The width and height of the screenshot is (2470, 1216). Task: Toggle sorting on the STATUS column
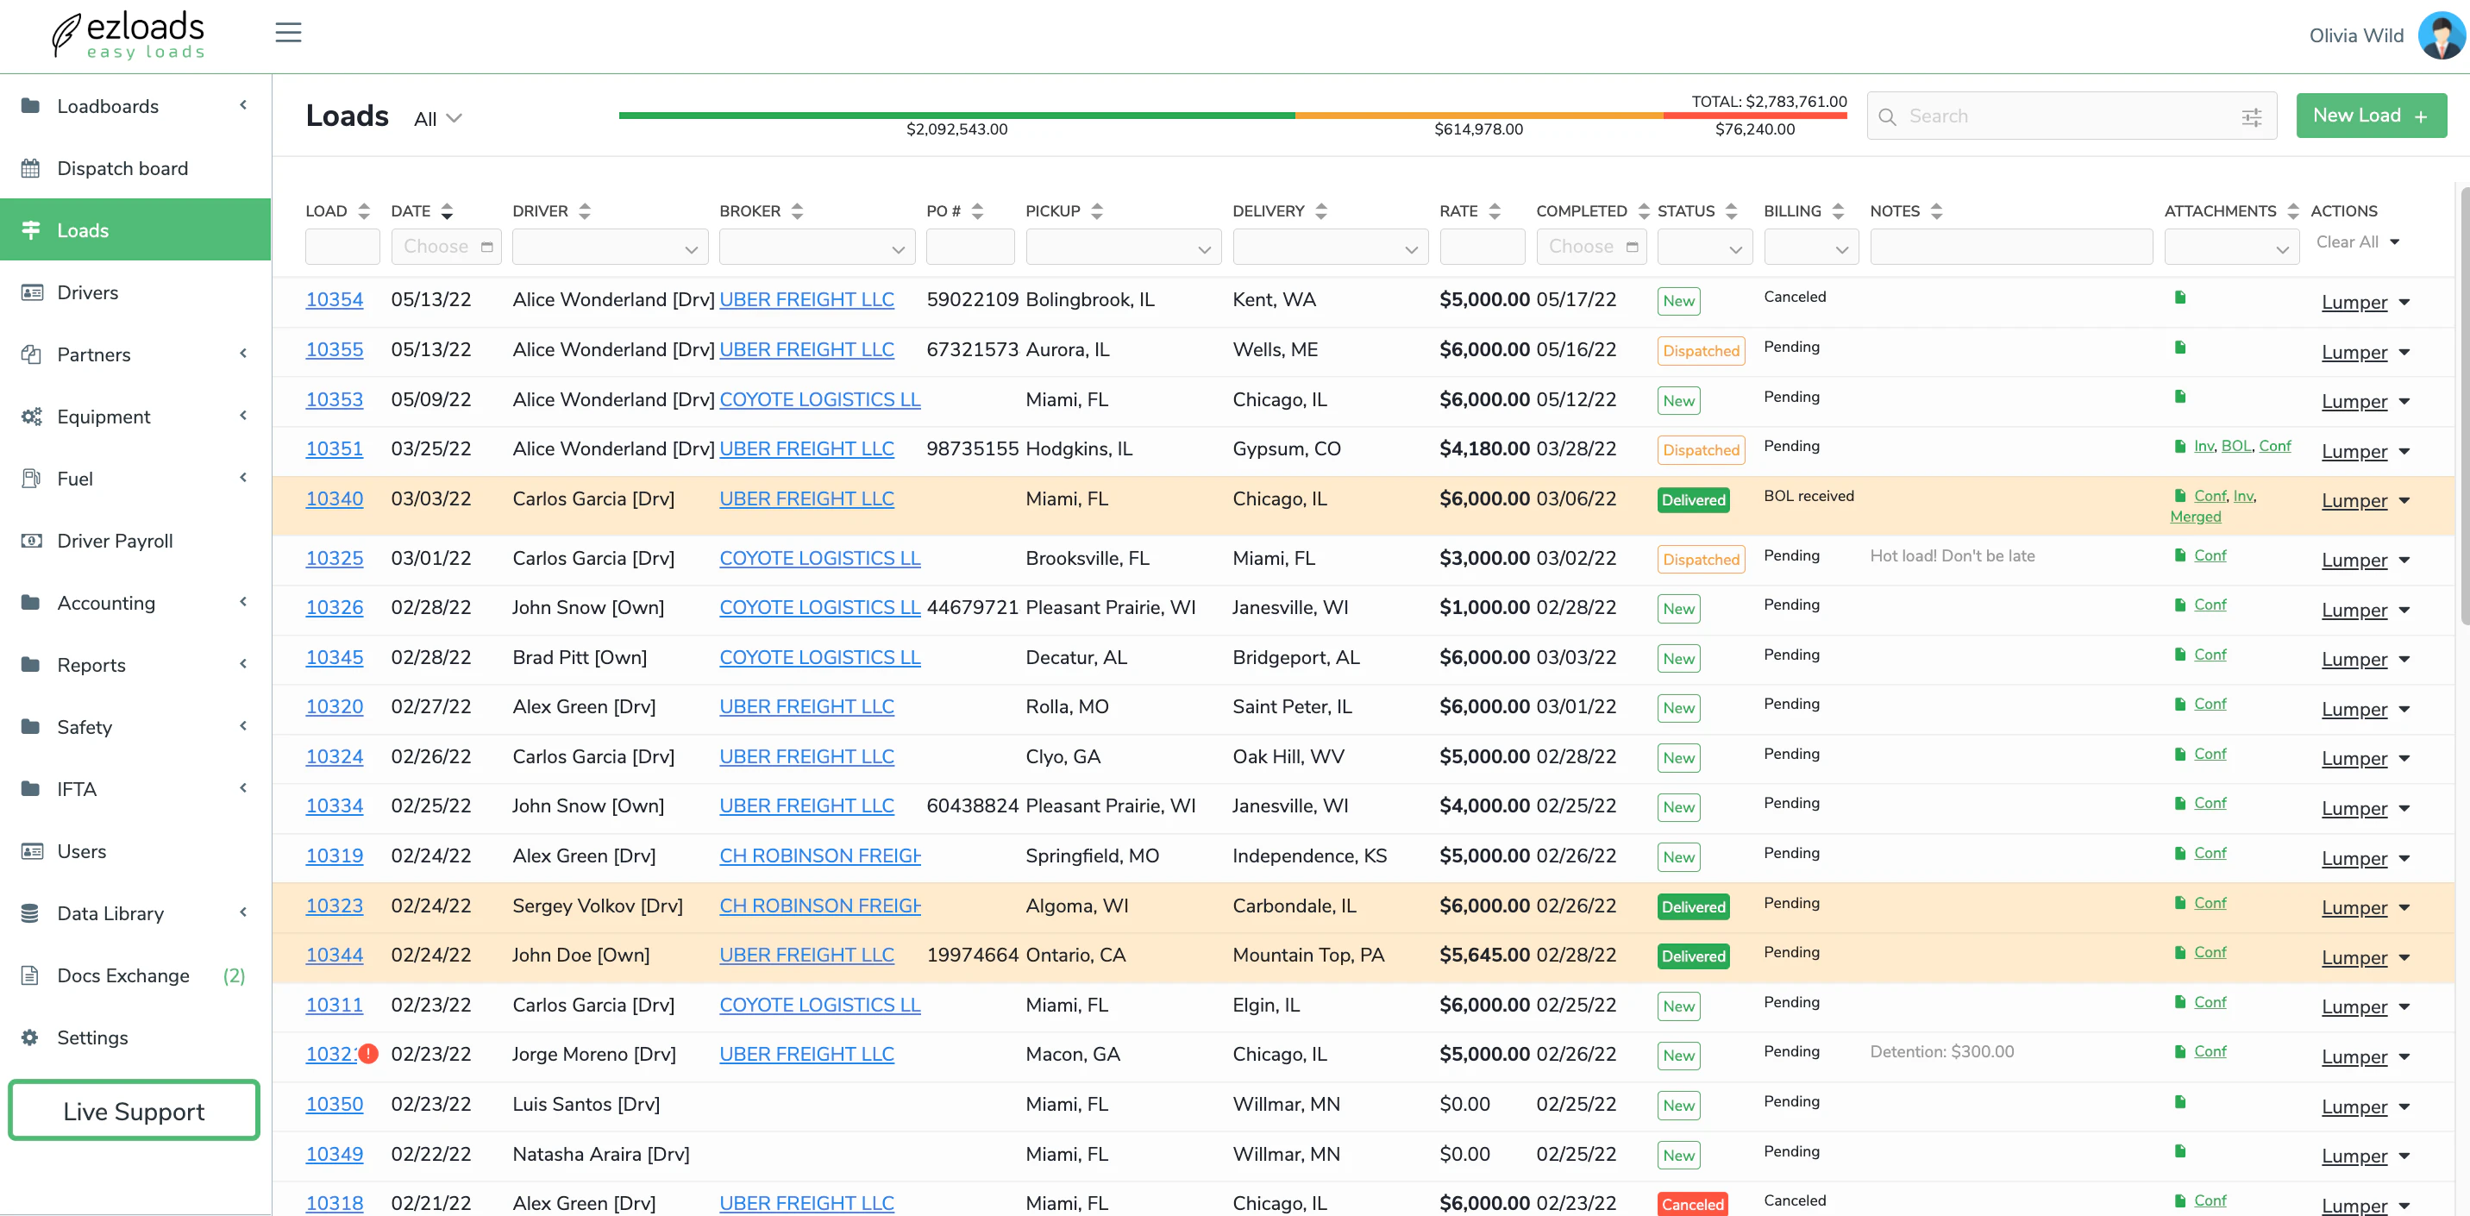tap(1731, 210)
